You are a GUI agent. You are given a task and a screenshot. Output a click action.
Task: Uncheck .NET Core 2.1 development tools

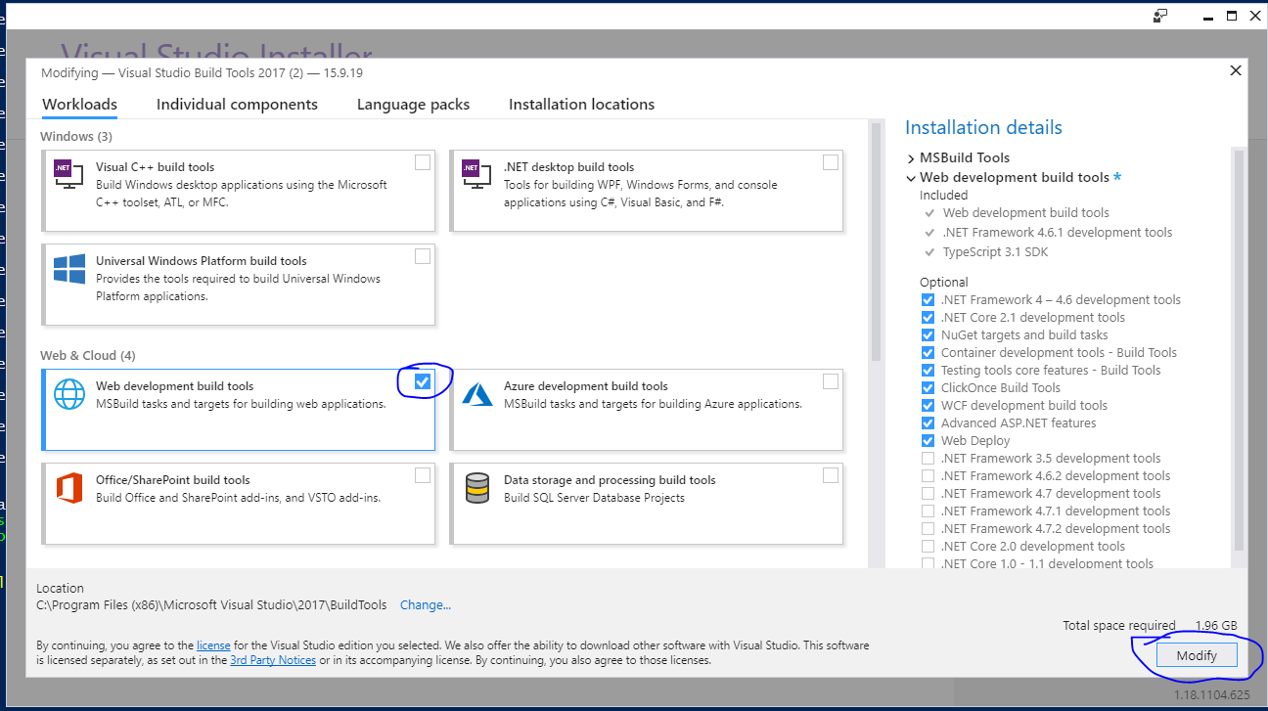(928, 318)
